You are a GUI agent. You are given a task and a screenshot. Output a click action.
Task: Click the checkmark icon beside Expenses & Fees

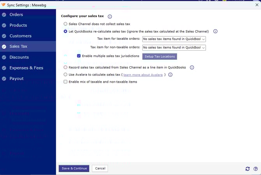(x=4, y=68)
